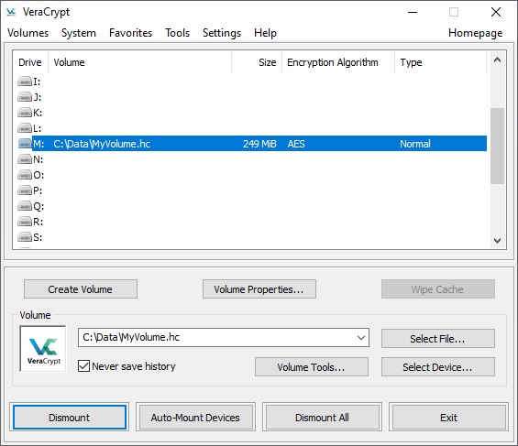518x446 pixels.
Task: Open the Favorites menu
Action: [x=130, y=33]
